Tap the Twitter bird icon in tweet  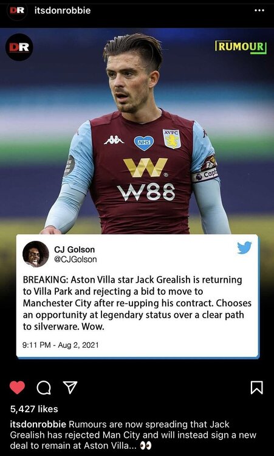click(244, 248)
